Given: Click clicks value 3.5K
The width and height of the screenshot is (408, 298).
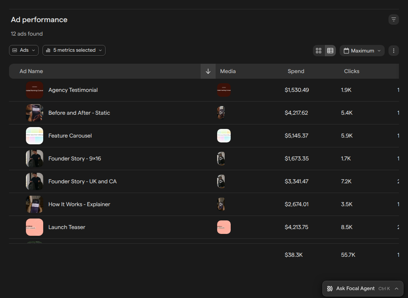Looking at the screenshot, I should pyautogui.click(x=347, y=204).
